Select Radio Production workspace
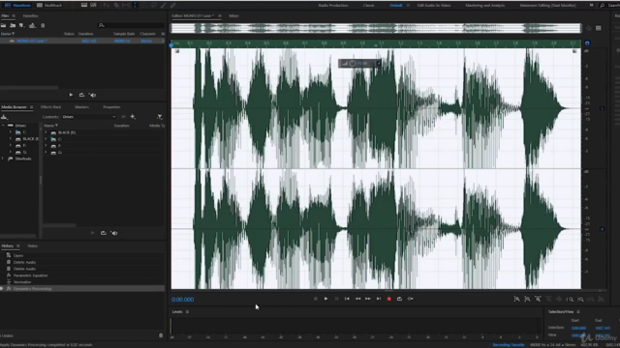This screenshot has width=620, height=348. pos(333,5)
